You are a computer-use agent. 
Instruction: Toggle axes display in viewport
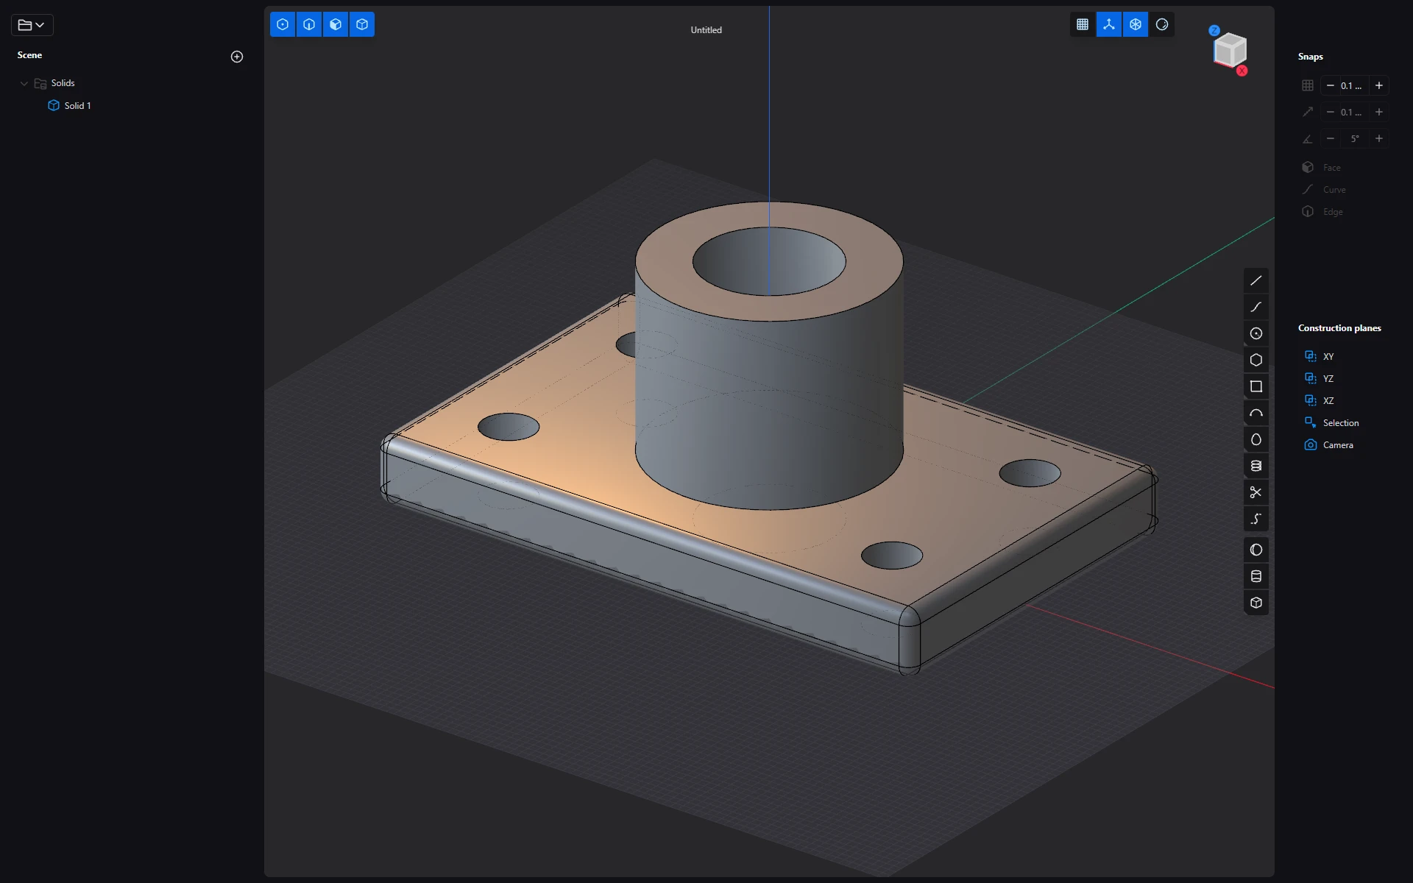[x=1108, y=24]
